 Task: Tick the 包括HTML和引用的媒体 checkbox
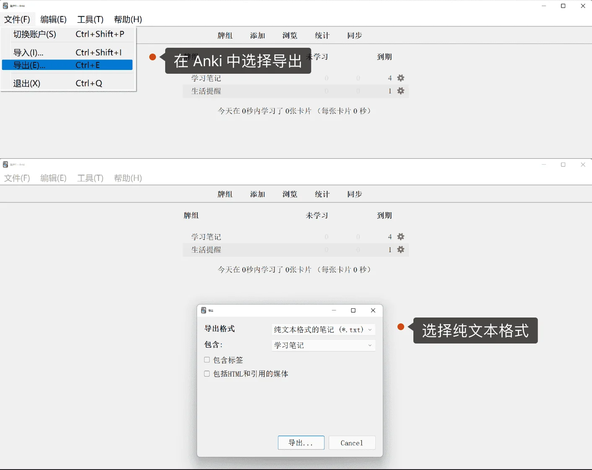207,374
